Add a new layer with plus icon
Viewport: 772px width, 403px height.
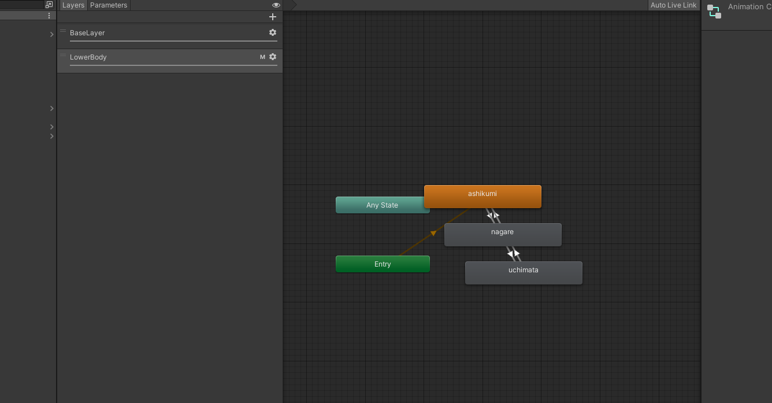pos(273,17)
